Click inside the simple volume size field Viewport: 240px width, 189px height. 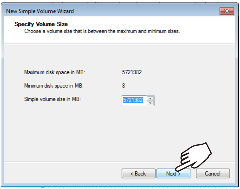(x=134, y=101)
